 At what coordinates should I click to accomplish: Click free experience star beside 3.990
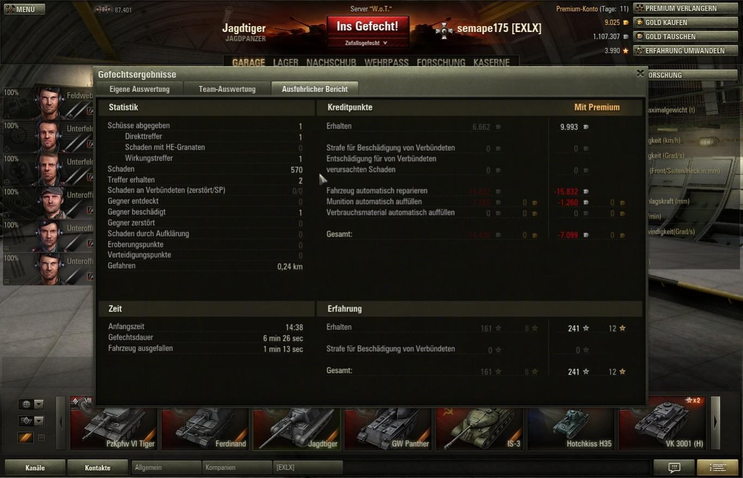tap(625, 51)
